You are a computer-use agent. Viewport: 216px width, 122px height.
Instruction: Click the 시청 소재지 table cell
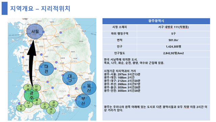coord(119,27)
